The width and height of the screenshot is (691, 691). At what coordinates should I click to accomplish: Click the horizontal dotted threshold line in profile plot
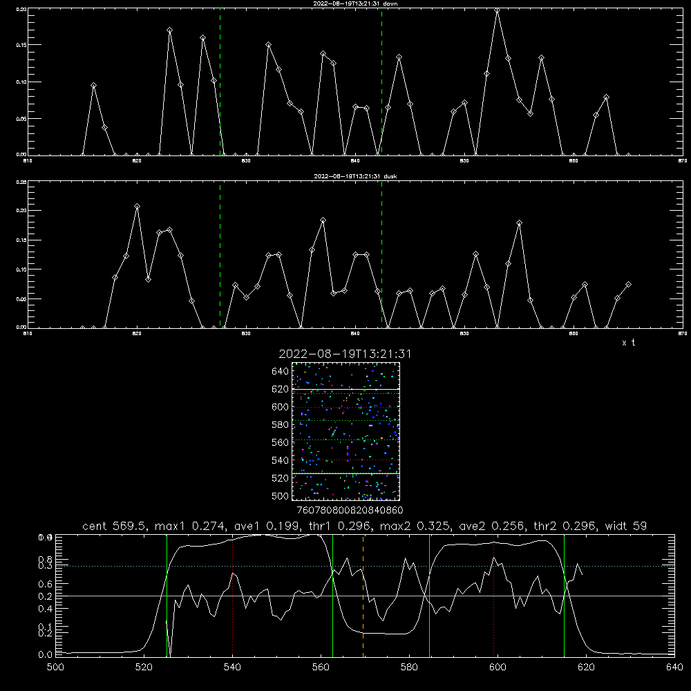pyautogui.click(x=364, y=567)
